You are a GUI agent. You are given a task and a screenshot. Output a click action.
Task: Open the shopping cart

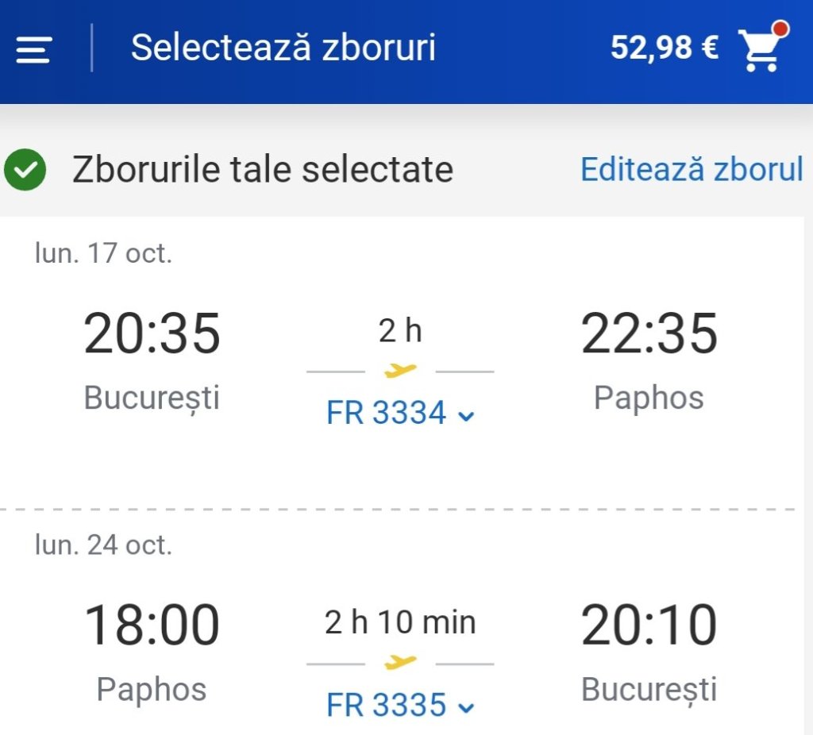(x=760, y=51)
